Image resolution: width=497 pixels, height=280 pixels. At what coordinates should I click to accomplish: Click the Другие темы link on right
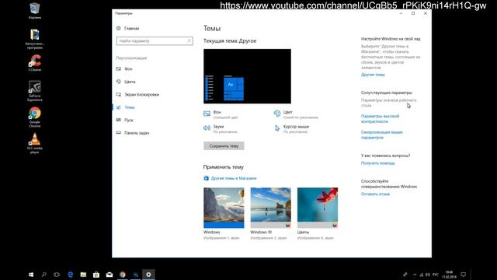373,75
